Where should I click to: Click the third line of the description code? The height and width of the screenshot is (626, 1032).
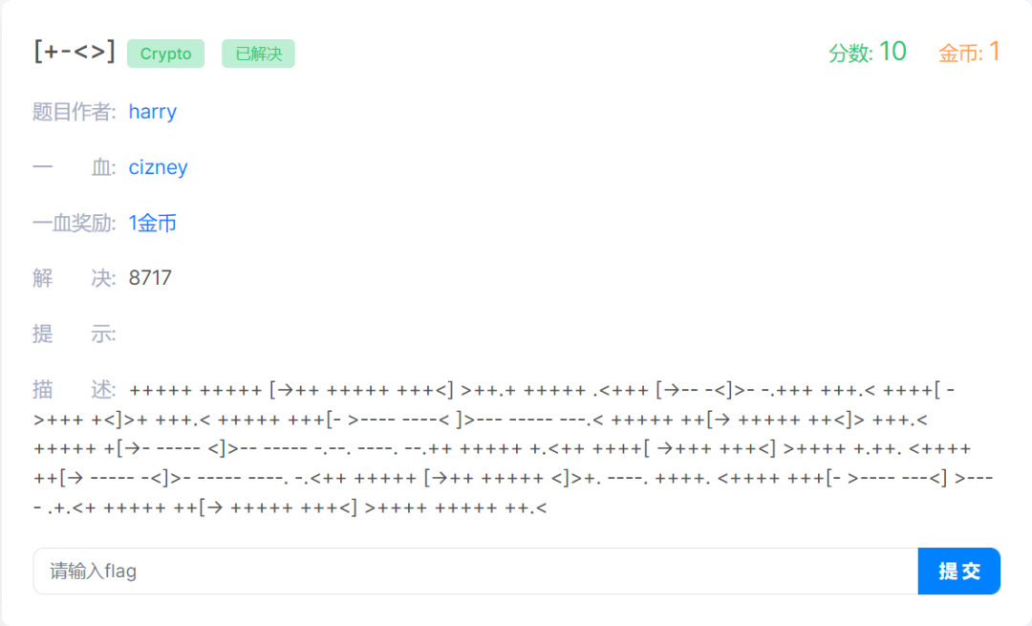tap(503, 449)
